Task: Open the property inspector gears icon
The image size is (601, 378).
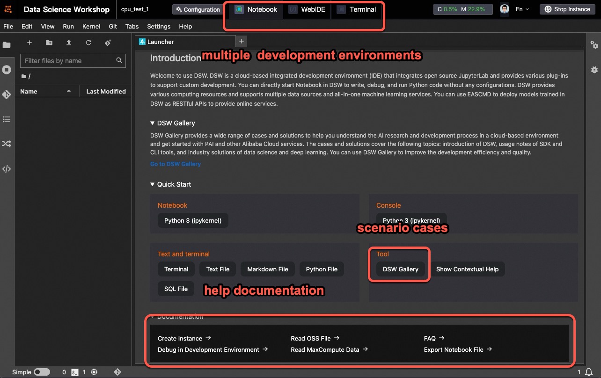Action: (594, 45)
